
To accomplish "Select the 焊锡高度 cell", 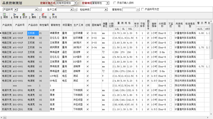I will (55, 66).
